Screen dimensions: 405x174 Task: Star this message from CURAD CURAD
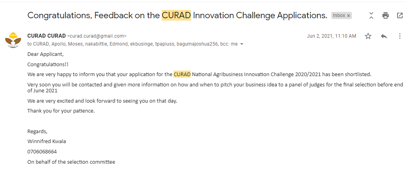(368, 36)
